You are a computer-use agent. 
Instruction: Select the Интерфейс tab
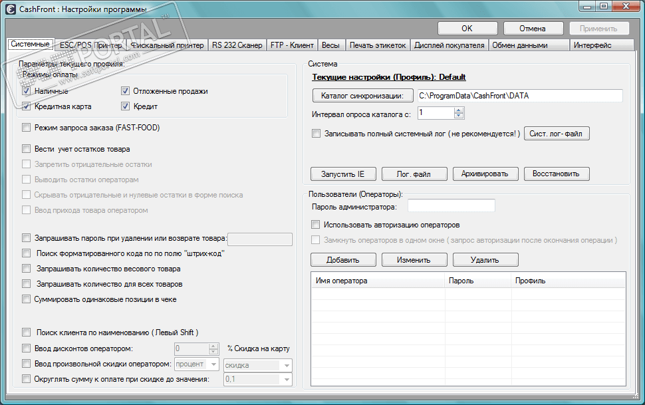pyautogui.click(x=601, y=45)
